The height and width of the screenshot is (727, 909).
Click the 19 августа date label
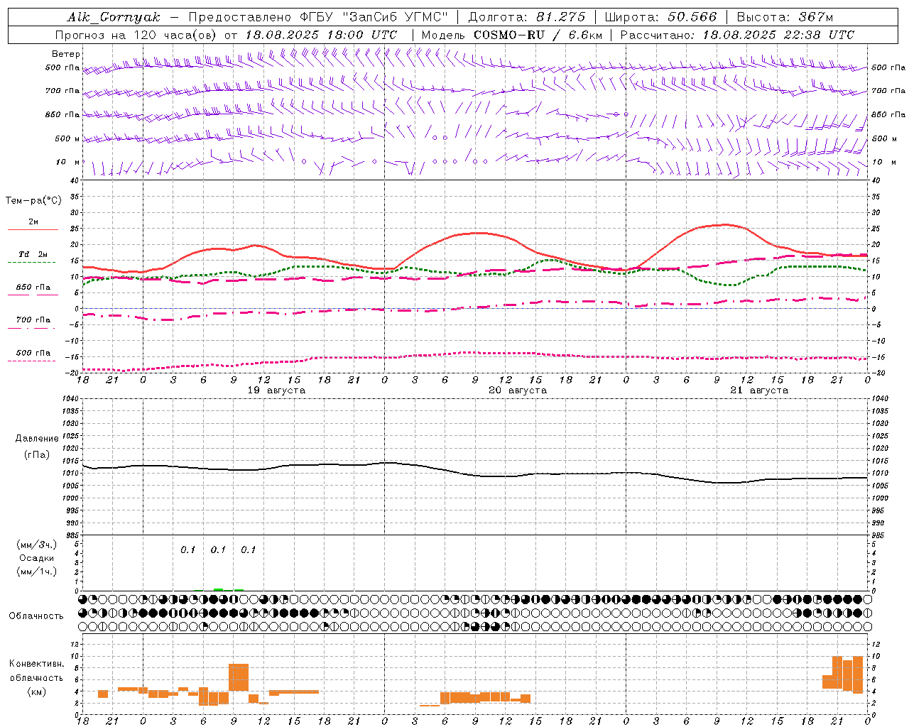pyautogui.click(x=276, y=390)
